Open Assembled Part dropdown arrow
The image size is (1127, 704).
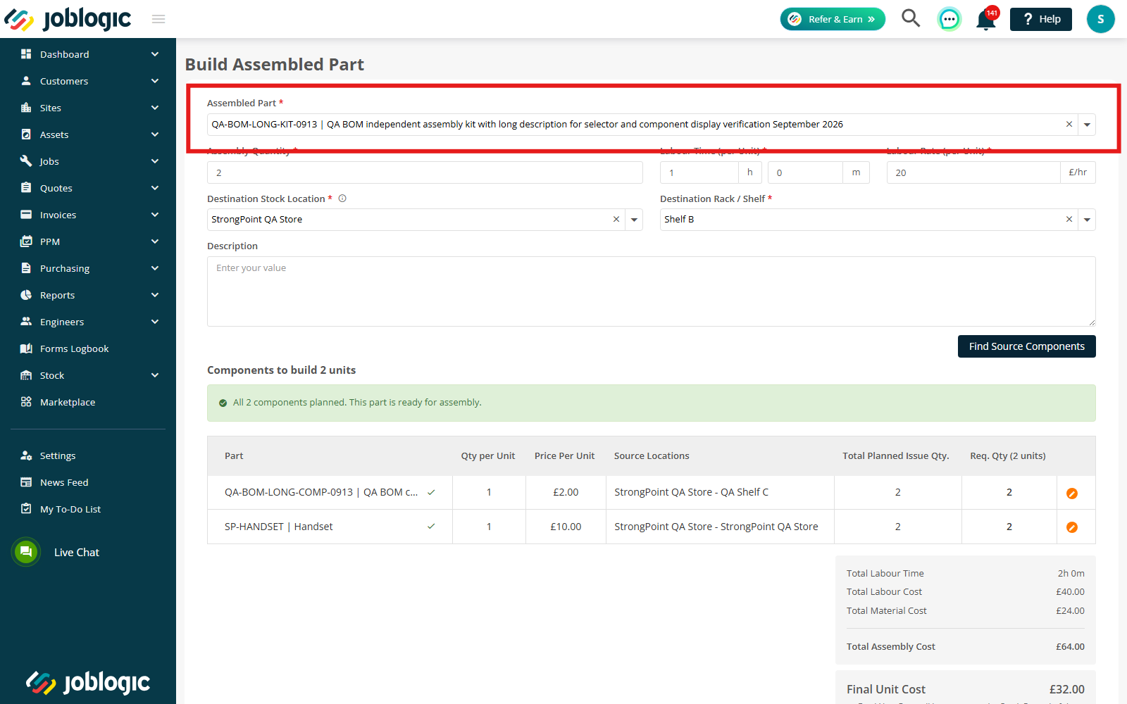[x=1087, y=125]
